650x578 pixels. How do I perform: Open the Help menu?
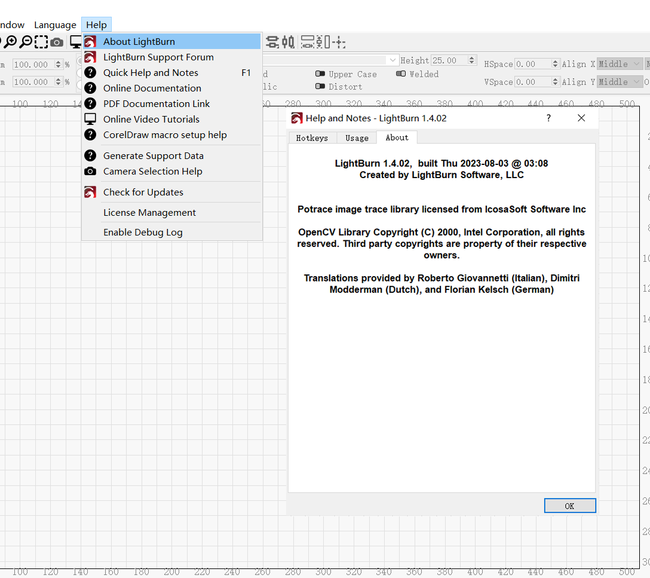(x=96, y=25)
